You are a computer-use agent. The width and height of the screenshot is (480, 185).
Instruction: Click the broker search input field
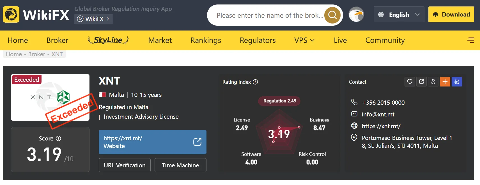click(x=269, y=15)
